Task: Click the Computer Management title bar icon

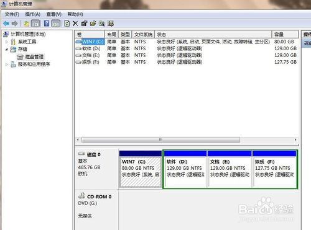Action: click(4, 4)
